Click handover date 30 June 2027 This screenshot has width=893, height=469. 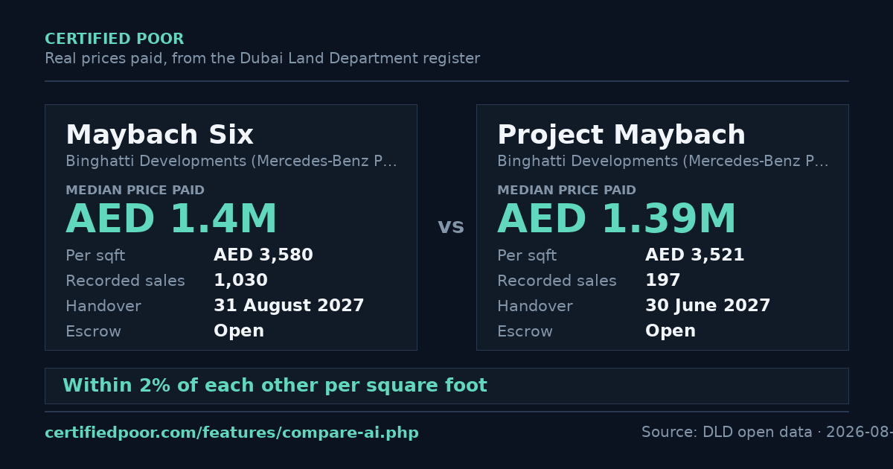708,306
